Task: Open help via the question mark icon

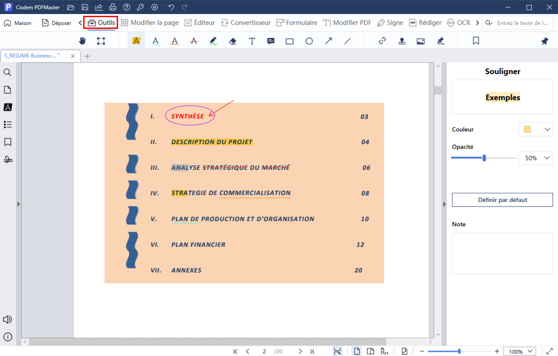Action: coord(127,7)
